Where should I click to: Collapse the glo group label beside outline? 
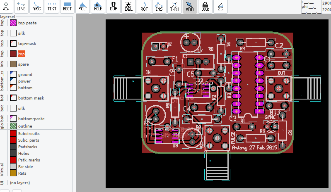[2, 126]
